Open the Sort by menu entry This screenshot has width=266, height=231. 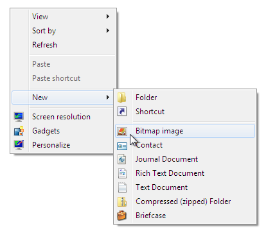click(63, 31)
